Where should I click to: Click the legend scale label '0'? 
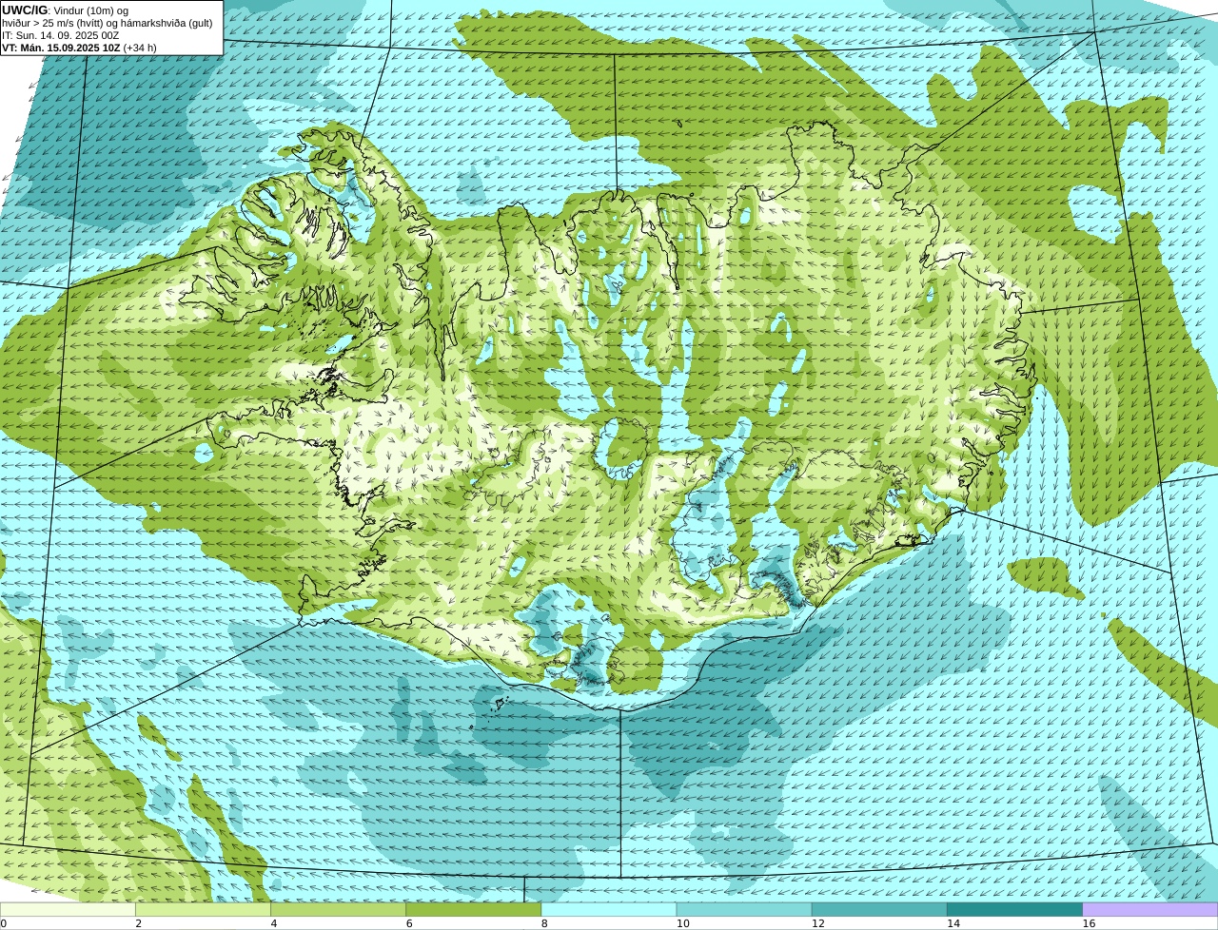coord(3,923)
